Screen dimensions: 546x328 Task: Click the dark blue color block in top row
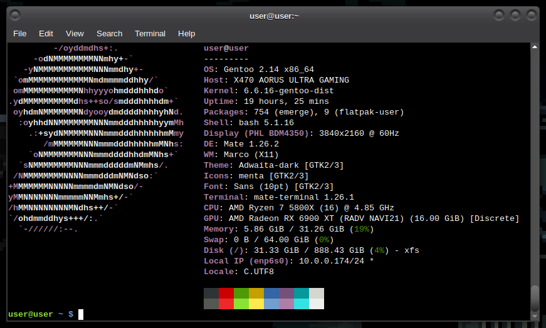pyautogui.click(x=271, y=293)
